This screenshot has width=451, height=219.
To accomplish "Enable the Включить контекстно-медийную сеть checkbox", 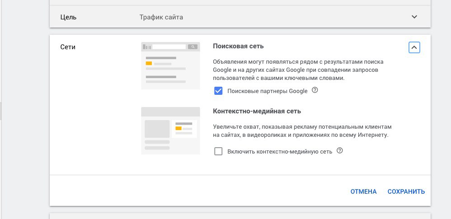I will point(218,151).
